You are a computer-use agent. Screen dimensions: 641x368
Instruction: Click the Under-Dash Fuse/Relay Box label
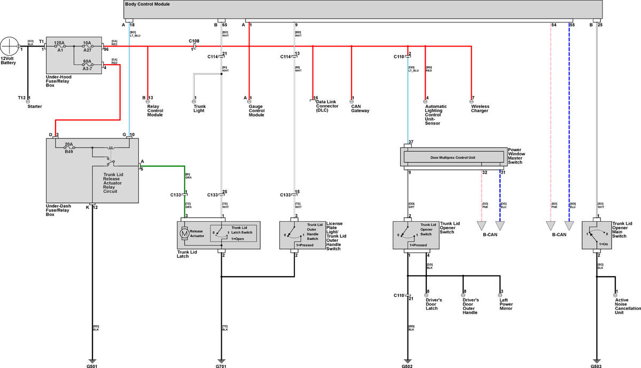[x=60, y=210]
